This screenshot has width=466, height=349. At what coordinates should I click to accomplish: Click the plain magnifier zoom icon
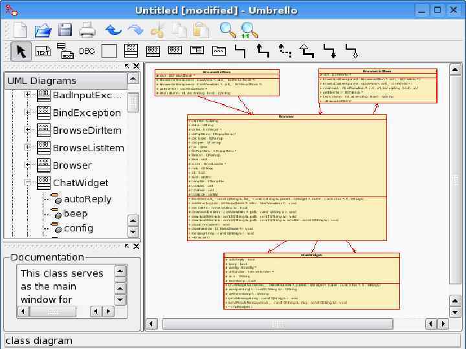[x=228, y=30]
